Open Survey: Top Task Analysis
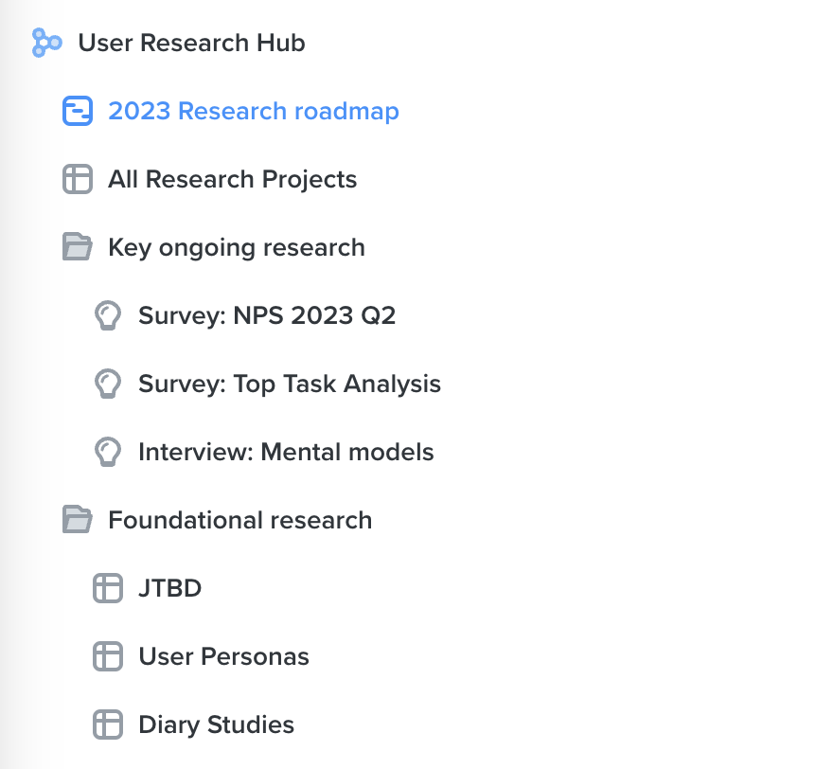 pyautogui.click(x=290, y=384)
